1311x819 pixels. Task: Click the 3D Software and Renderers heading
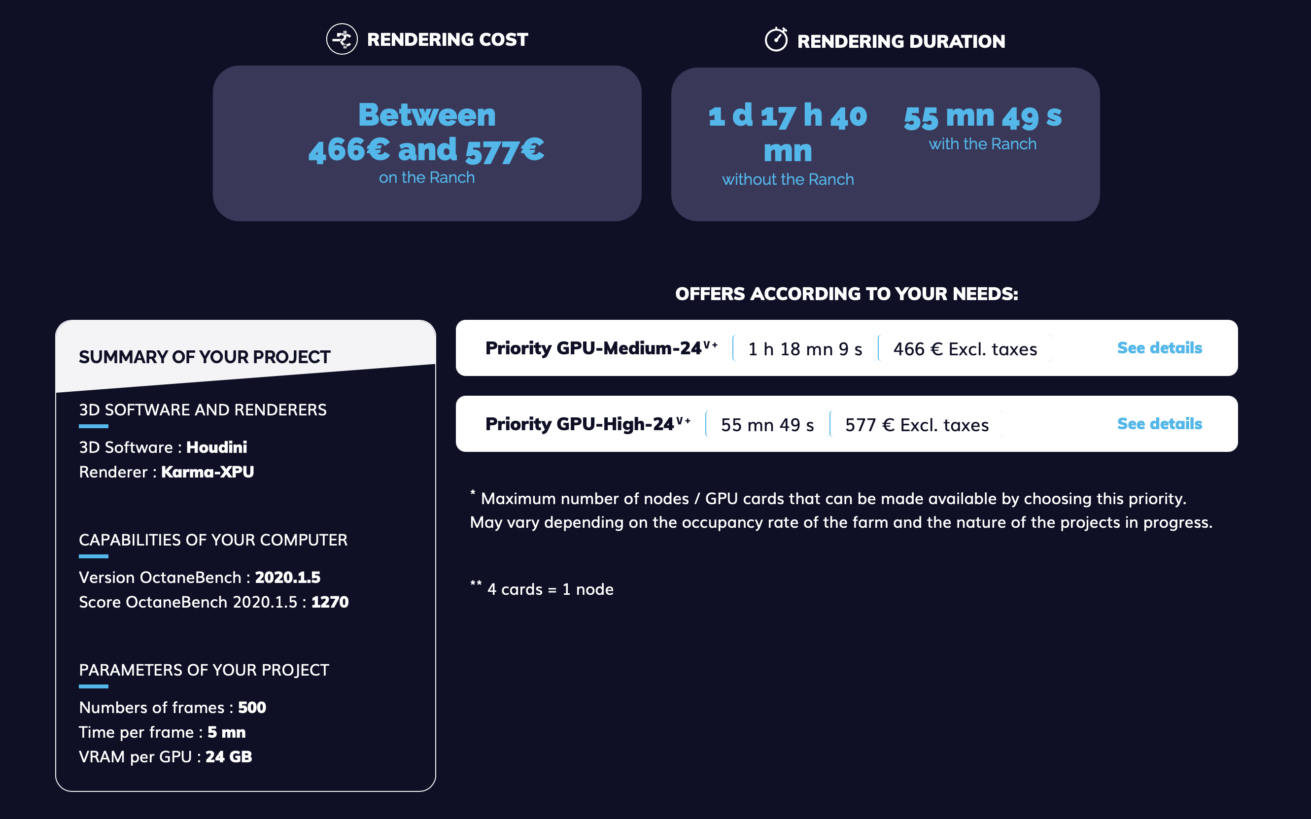(x=203, y=409)
